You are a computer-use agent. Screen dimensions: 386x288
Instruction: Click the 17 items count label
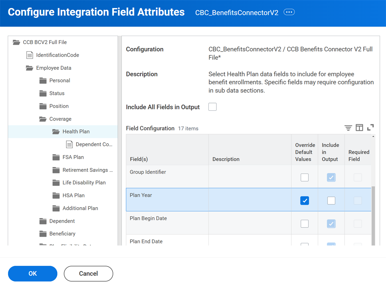tap(188, 128)
